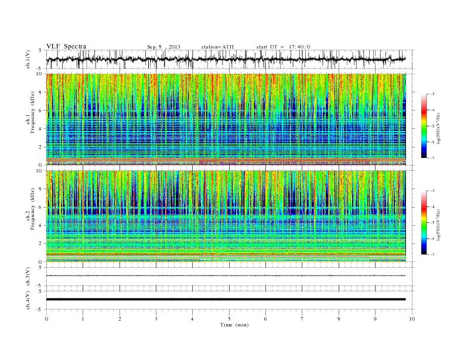Click the ch.1 voltage waveform trace panel
Viewport: 464px width, 358px height.
[230, 59]
